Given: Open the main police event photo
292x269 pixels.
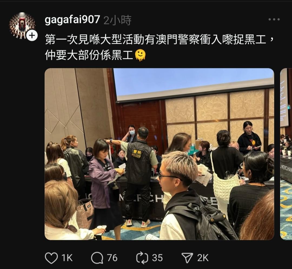Looking at the screenshot, I should coord(159,154).
